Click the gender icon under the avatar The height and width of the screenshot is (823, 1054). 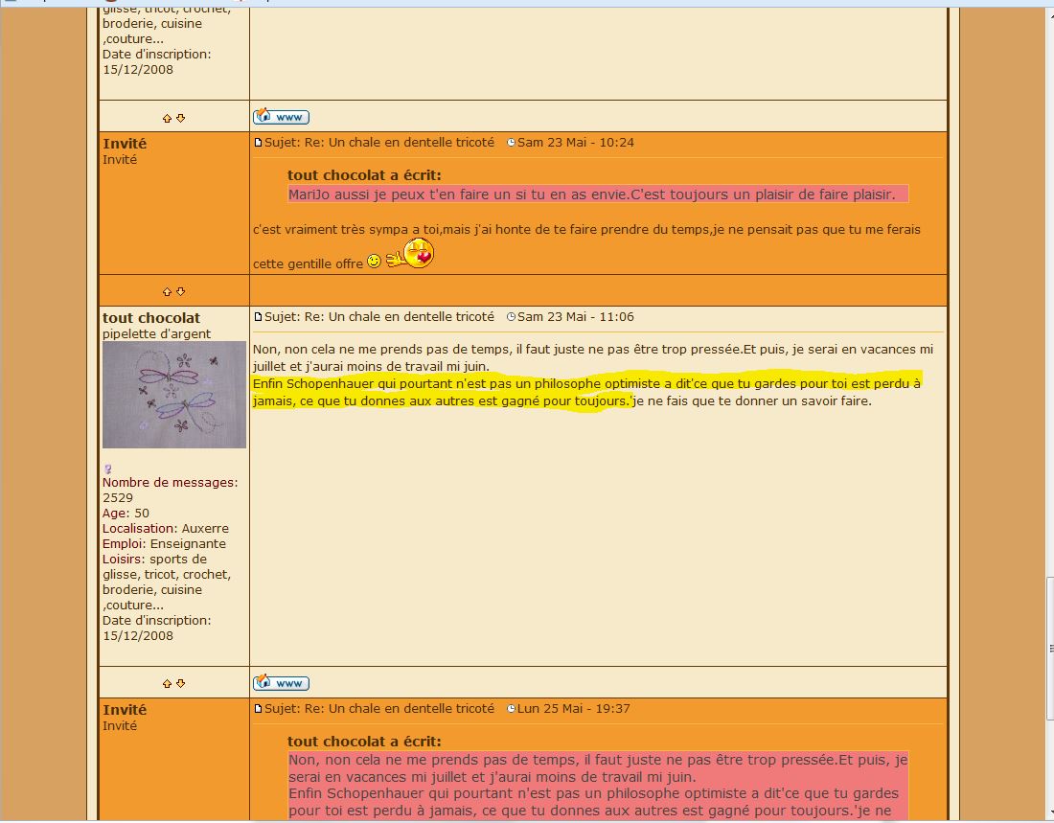point(107,469)
